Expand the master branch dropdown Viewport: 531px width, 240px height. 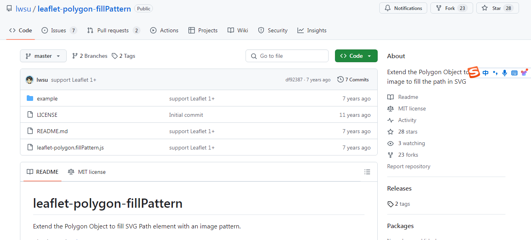pos(43,56)
